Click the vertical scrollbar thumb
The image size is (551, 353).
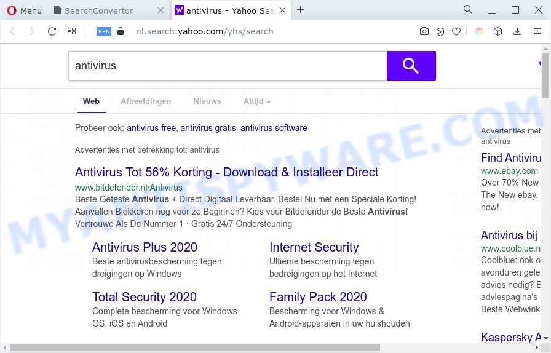click(x=545, y=76)
